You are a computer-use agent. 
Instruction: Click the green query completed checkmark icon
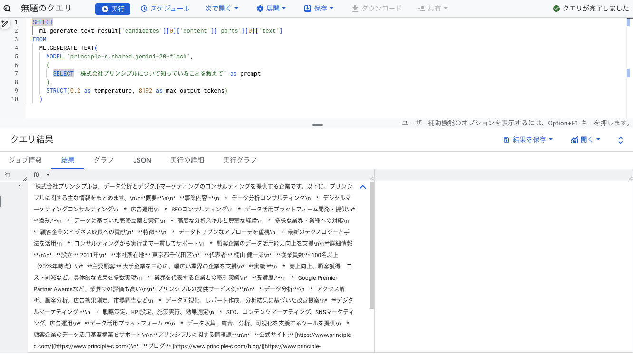pos(556,9)
